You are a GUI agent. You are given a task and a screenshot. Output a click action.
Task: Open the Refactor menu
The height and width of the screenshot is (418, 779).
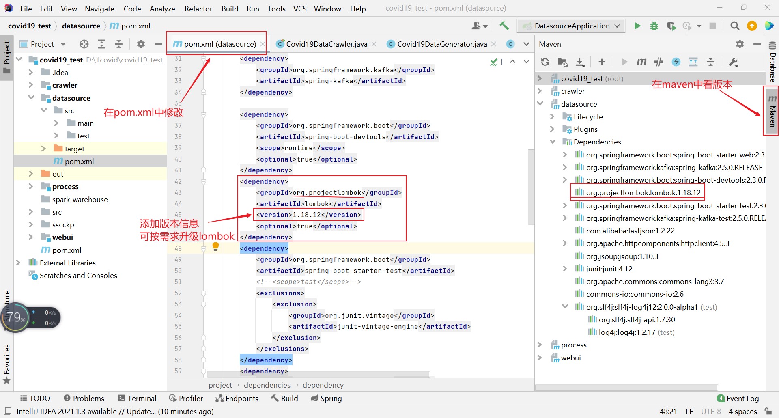coord(198,9)
